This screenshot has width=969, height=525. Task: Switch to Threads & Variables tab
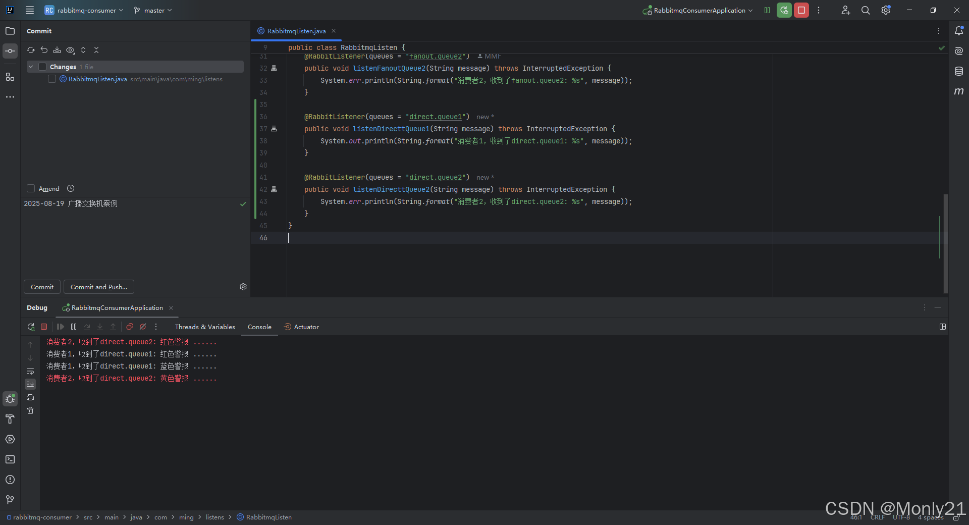tap(205, 327)
